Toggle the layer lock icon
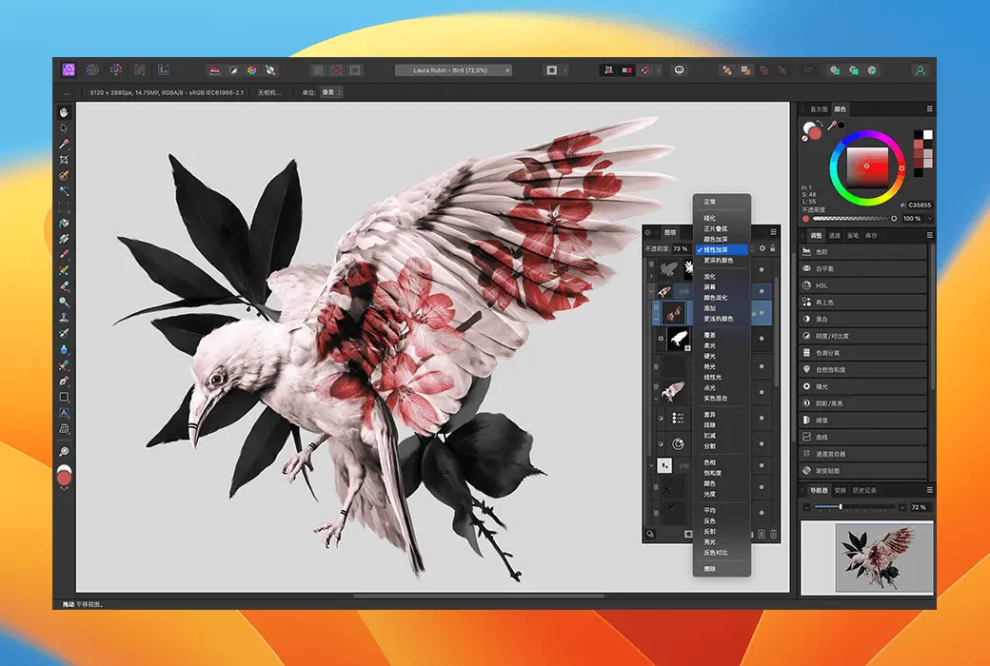This screenshot has height=666, width=990. [773, 248]
